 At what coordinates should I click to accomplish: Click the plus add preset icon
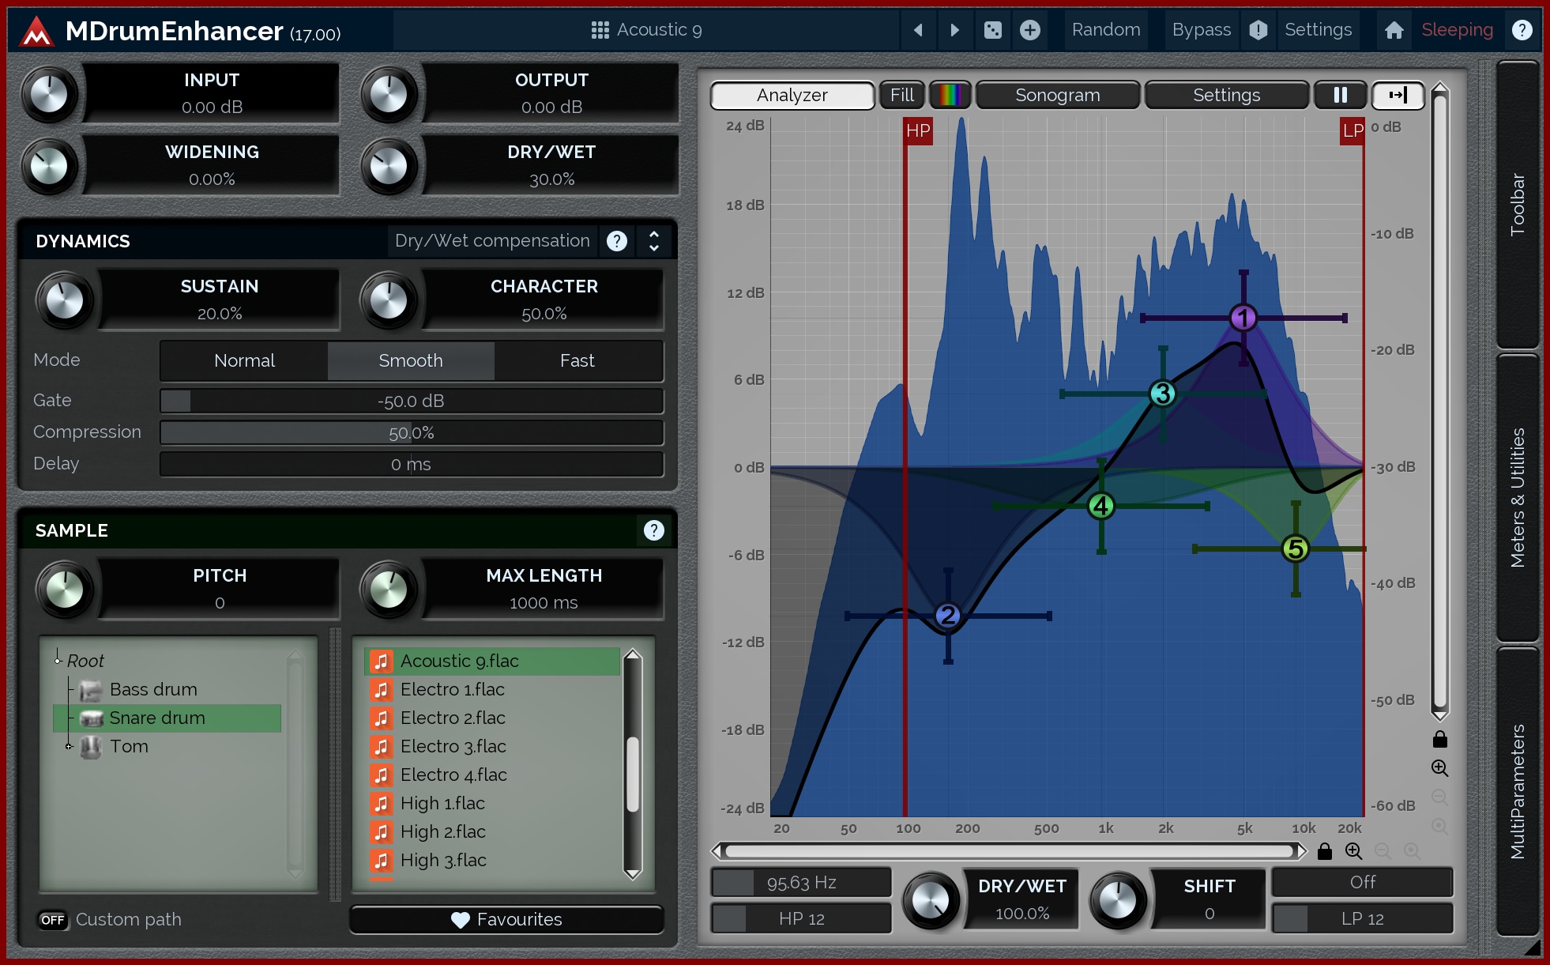click(1029, 30)
